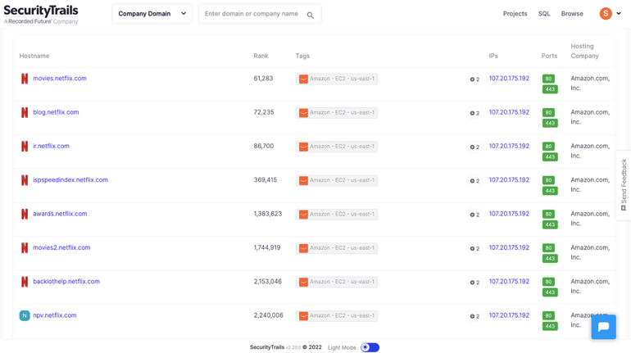Image resolution: width=631 pixels, height=353 pixels.
Task: Click the Send Feedback side tab
Action: [624, 185]
